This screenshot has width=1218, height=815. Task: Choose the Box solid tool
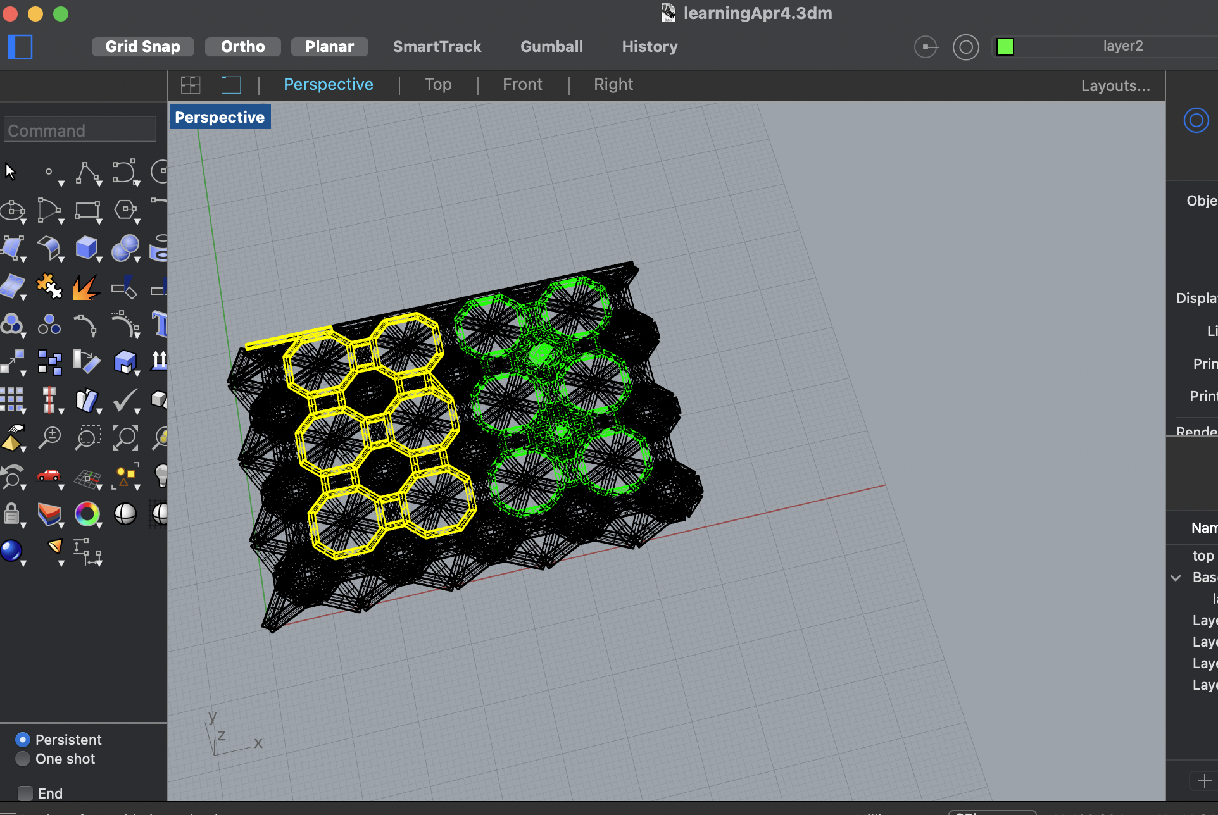click(x=87, y=248)
